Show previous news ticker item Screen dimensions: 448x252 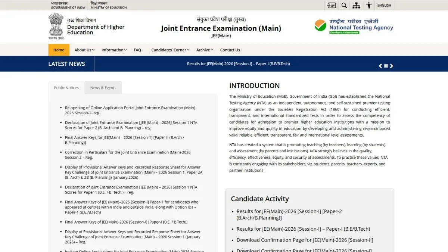point(380,66)
